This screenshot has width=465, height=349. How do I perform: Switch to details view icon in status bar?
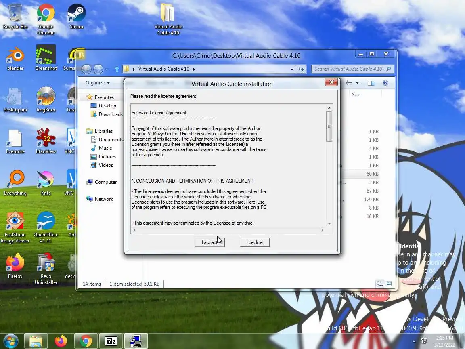380,284
